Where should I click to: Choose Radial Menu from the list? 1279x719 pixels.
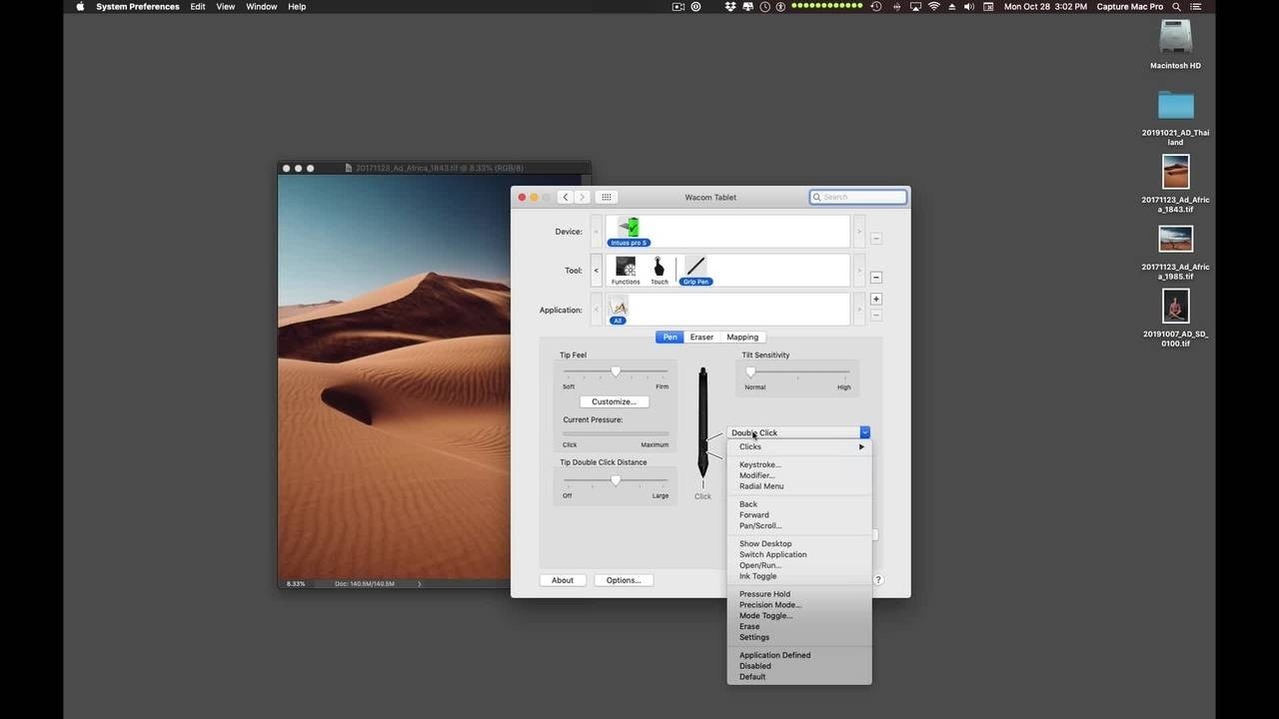tap(761, 486)
